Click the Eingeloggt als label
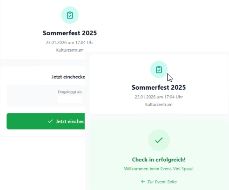The image size is (229, 190). click(x=70, y=92)
